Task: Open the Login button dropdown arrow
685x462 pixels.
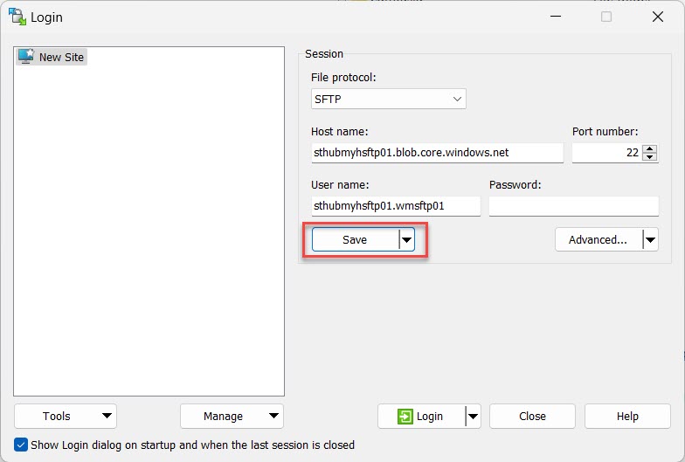Action: point(473,417)
